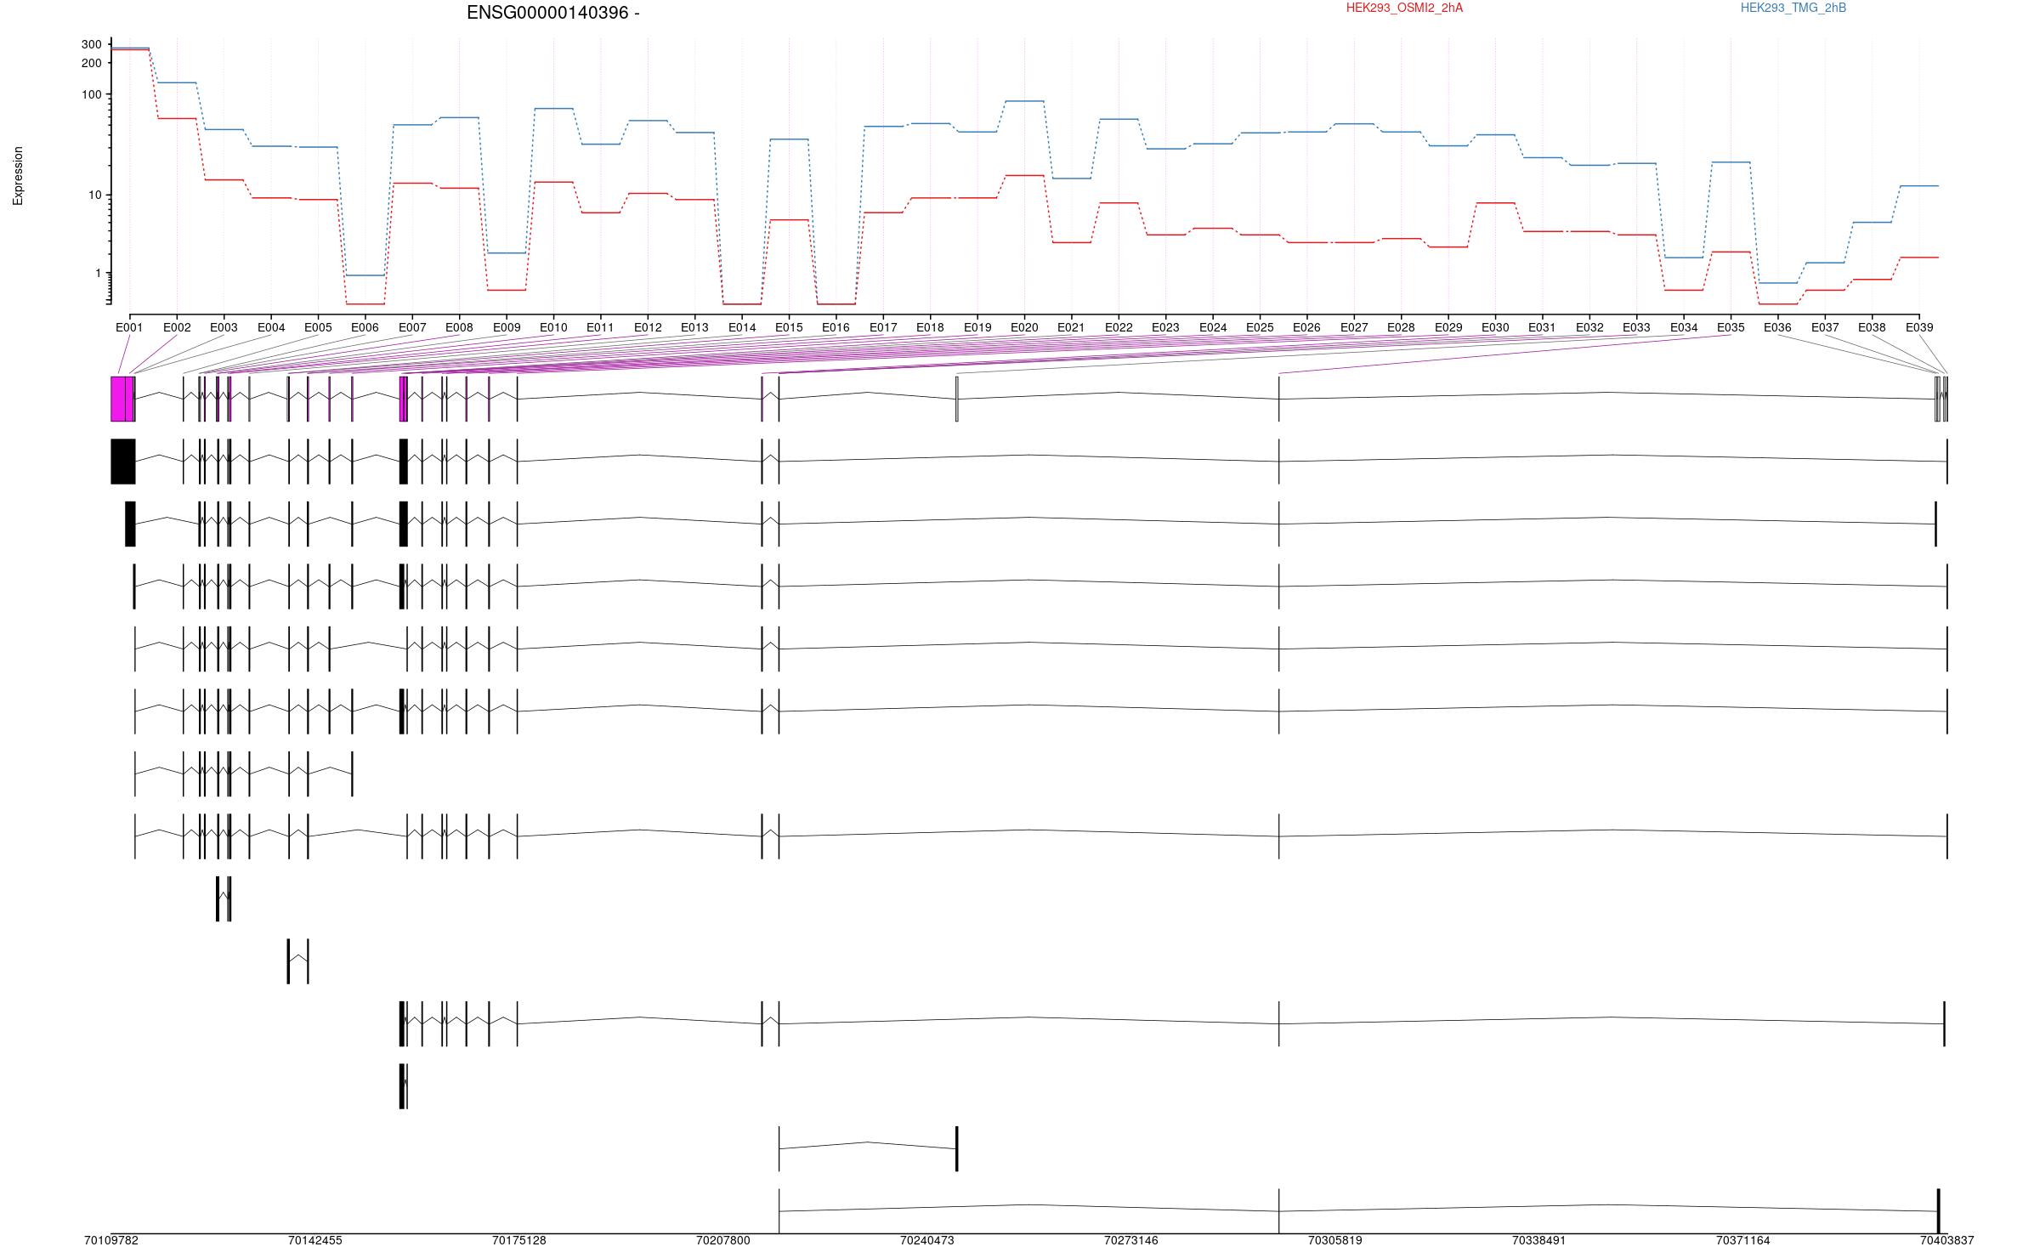Click genomic coordinate 70142455

tap(315, 1240)
